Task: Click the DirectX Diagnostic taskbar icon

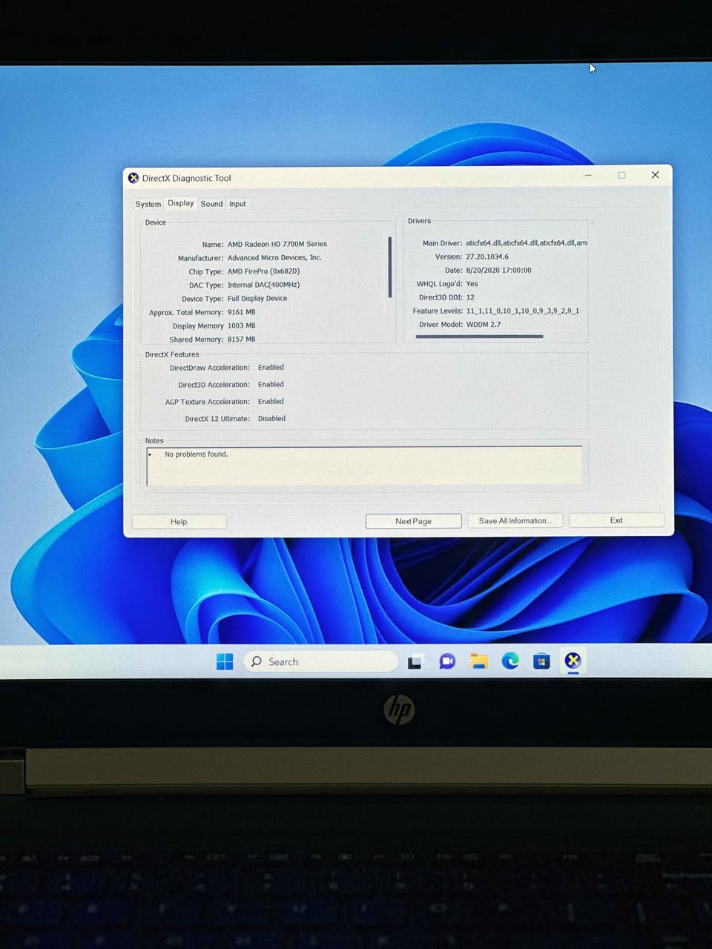Action: [x=573, y=661]
